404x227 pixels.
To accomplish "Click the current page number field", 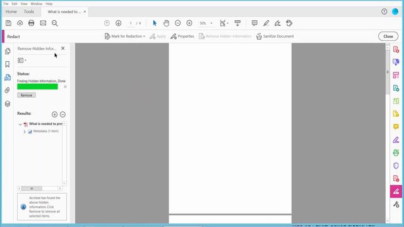I will click(x=131, y=23).
